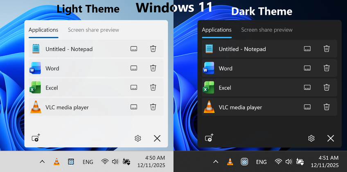Open Notepad options button in dark theme panel
Viewport: 347px width, 172px height.
coord(307,49)
